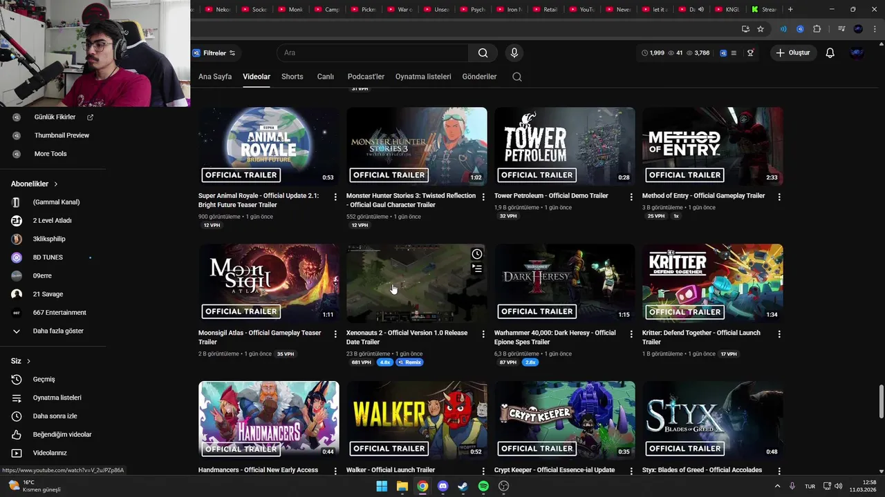Bookmark this page with the star icon

click(761, 29)
